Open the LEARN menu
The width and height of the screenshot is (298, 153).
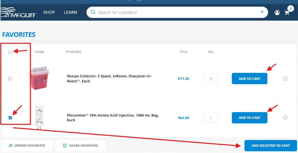click(70, 12)
